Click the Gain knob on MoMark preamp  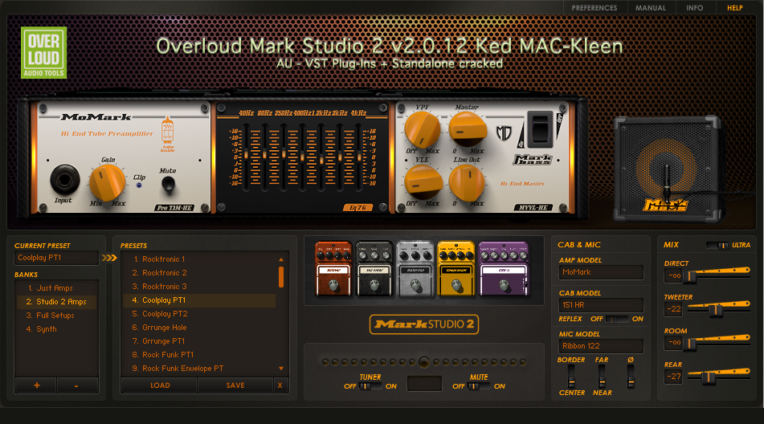pos(107,182)
